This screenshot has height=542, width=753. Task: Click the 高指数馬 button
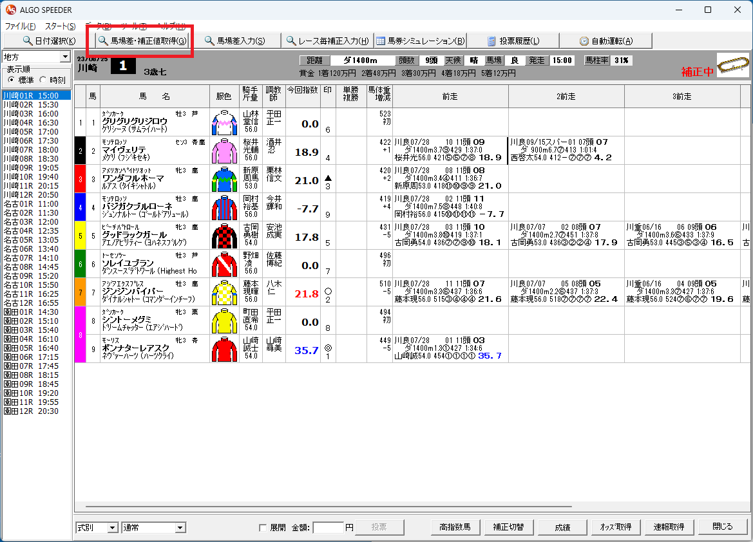(455, 527)
